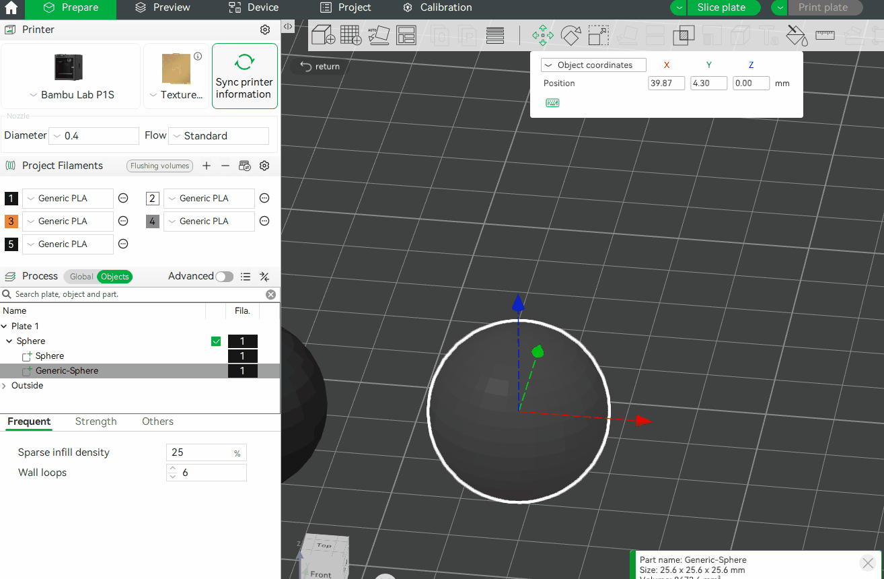This screenshot has width=884, height=579.
Task: Select the Add object cube tool
Action: [323, 35]
